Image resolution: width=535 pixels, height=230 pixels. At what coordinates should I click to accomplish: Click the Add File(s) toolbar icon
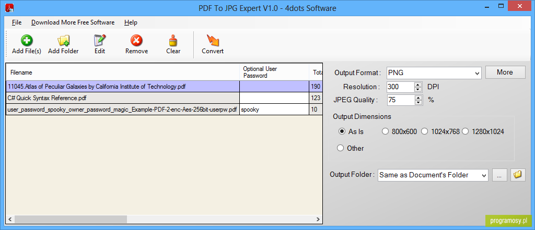pos(26,41)
